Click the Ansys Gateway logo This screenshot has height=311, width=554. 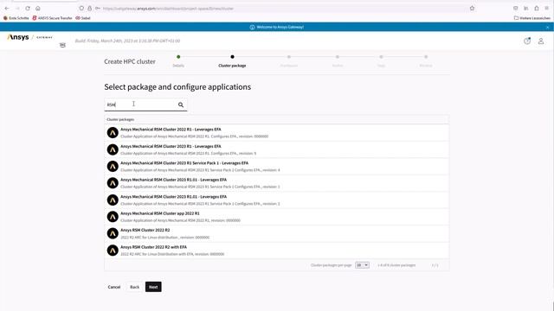click(29, 37)
